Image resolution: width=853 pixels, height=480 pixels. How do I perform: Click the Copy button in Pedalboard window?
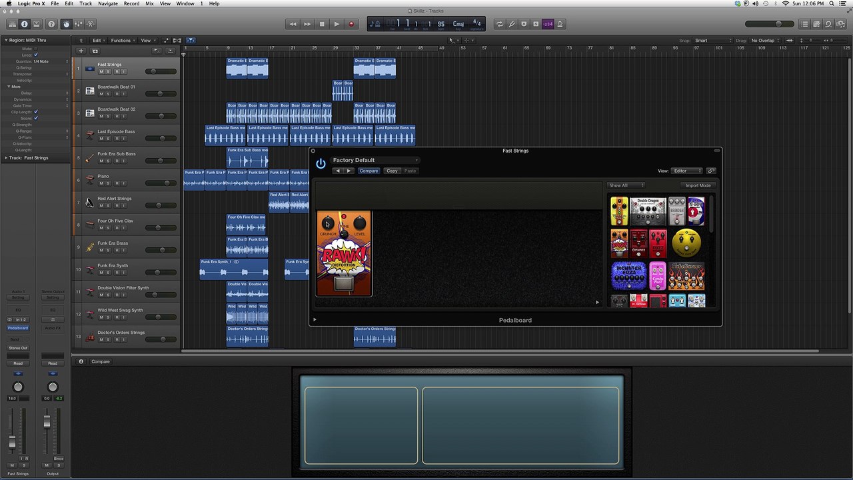point(392,171)
